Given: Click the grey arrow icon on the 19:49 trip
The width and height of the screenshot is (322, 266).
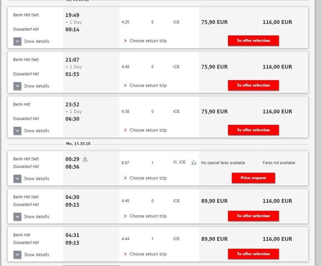Looking at the screenshot, I should point(17,41).
